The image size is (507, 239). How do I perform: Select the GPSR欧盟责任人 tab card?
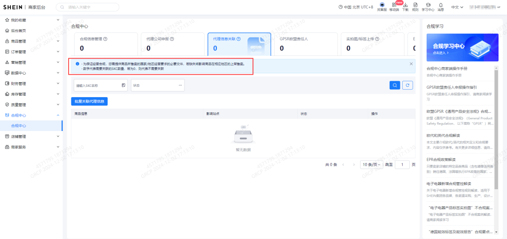pyautogui.click(x=306, y=44)
